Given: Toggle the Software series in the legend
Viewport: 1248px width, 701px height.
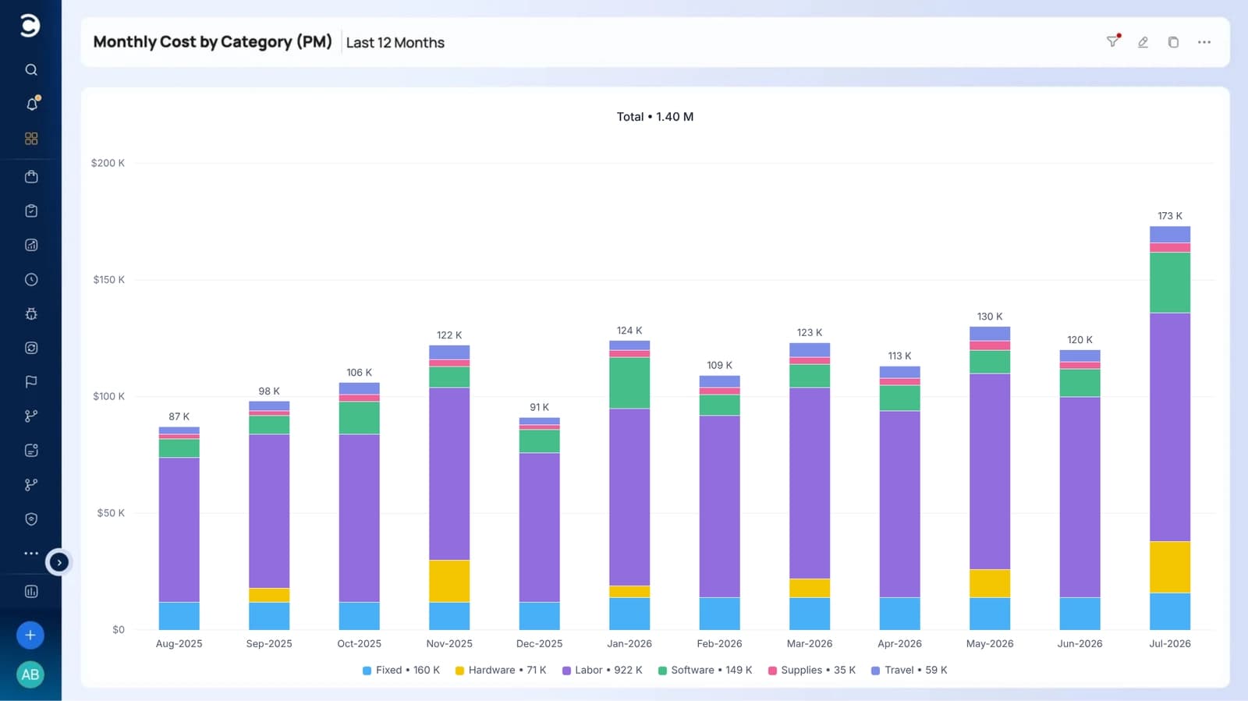Looking at the screenshot, I should coord(705,670).
